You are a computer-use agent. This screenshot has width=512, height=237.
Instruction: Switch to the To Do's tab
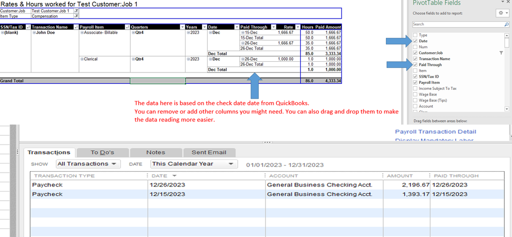click(x=103, y=152)
